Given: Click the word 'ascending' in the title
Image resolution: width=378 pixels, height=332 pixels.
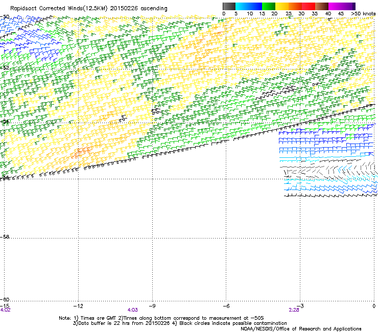Looking at the screenshot, I should (x=154, y=9).
